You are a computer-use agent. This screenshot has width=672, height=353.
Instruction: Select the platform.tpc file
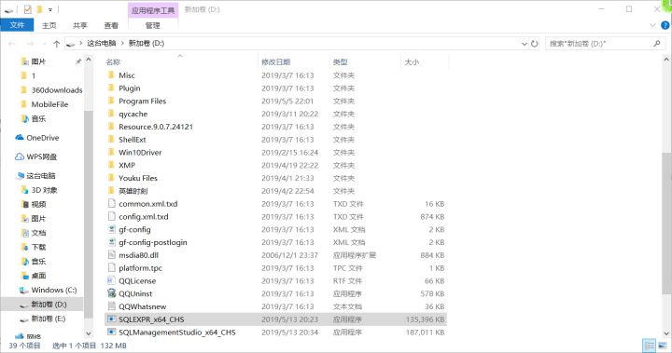(141, 268)
